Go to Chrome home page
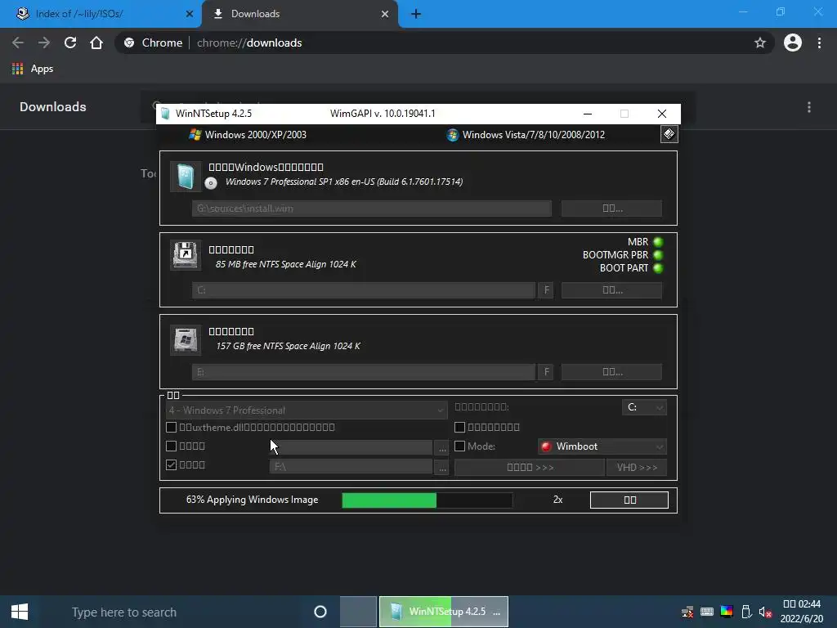837x628 pixels. point(96,43)
